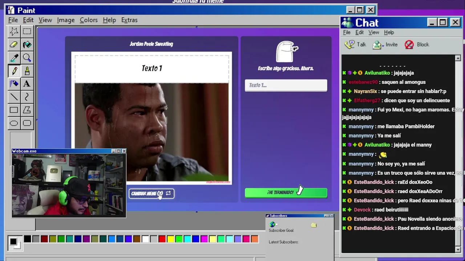
Task: Open the Edit menu in Chat window
Action: click(x=359, y=32)
